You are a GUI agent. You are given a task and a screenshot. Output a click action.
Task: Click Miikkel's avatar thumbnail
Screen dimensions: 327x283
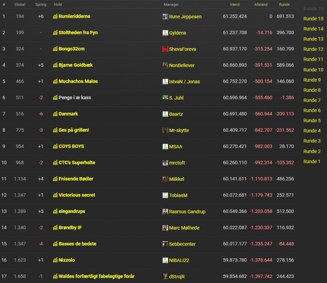(x=165, y=179)
